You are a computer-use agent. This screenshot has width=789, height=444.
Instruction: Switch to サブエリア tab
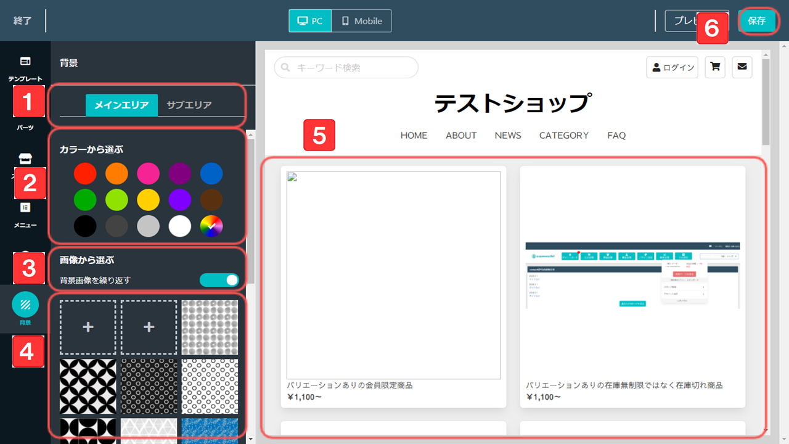pos(189,105)
